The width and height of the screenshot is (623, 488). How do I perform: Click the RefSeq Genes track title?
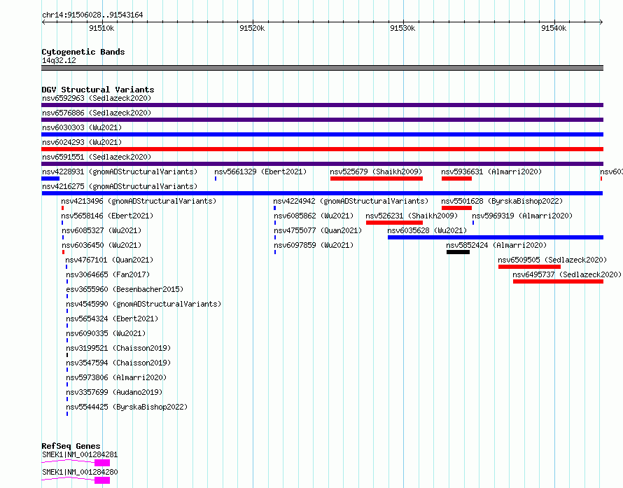coord(71,446)
